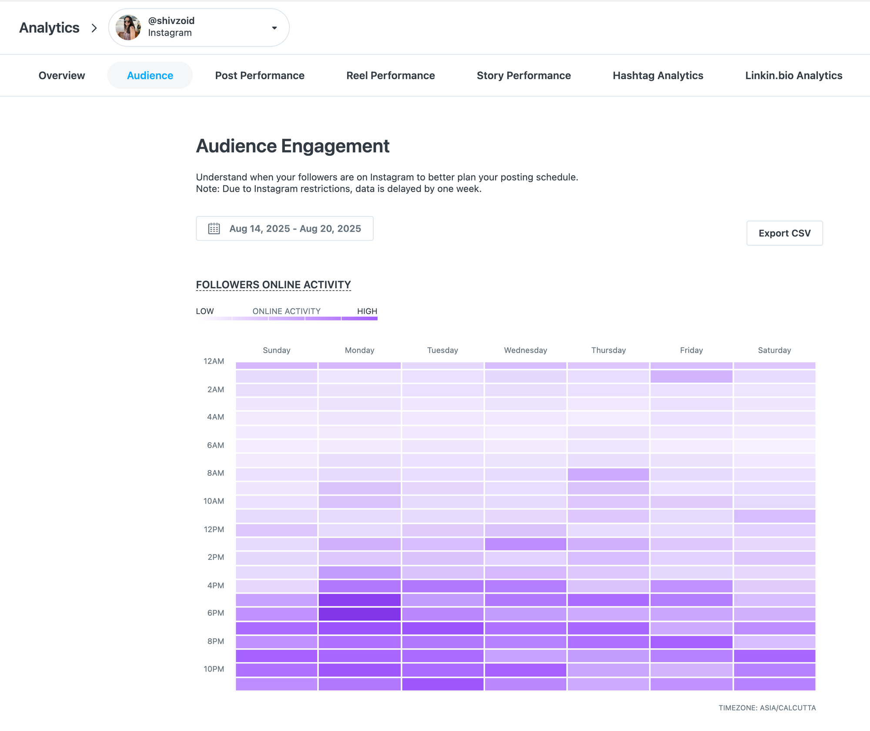Open the Story Performance tab
Screen dimensions: 870x731
coord(524,75)
